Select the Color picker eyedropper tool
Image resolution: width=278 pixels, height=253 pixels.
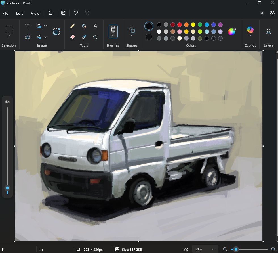84,37
